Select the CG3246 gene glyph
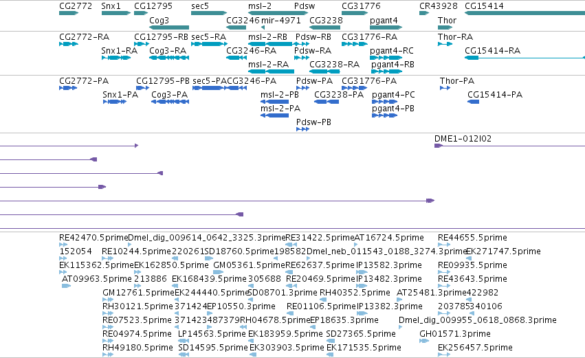The height and width of the screenshot is (358, 585). (236, 27)
